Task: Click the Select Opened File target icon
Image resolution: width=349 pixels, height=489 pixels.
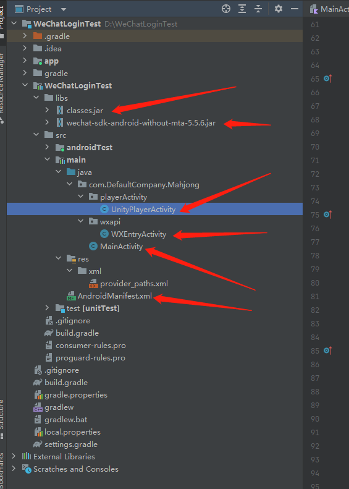Action: (x=226, y=9)
